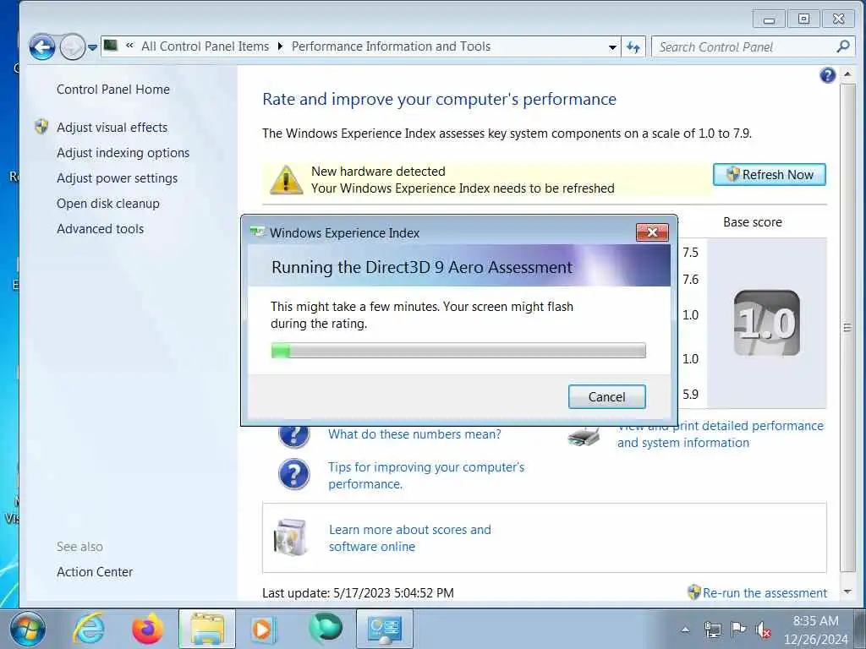Open the Windows Start menu
Viewport: 866px width, 649px height.
27,629
